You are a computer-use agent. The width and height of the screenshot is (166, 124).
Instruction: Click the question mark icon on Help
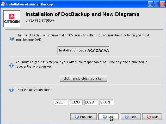126,117
